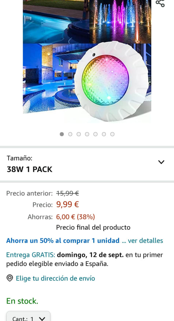Open the 38W 1 PACK size selector
The image size is (174, 321).
tap(87, 164)
